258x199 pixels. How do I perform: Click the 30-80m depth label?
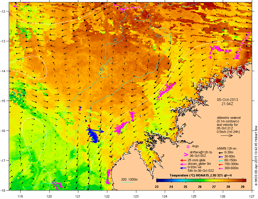click(230, 156)
